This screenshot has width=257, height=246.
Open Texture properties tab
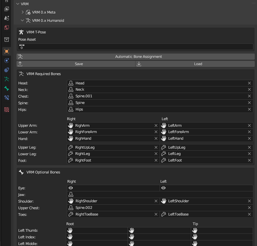7,110
